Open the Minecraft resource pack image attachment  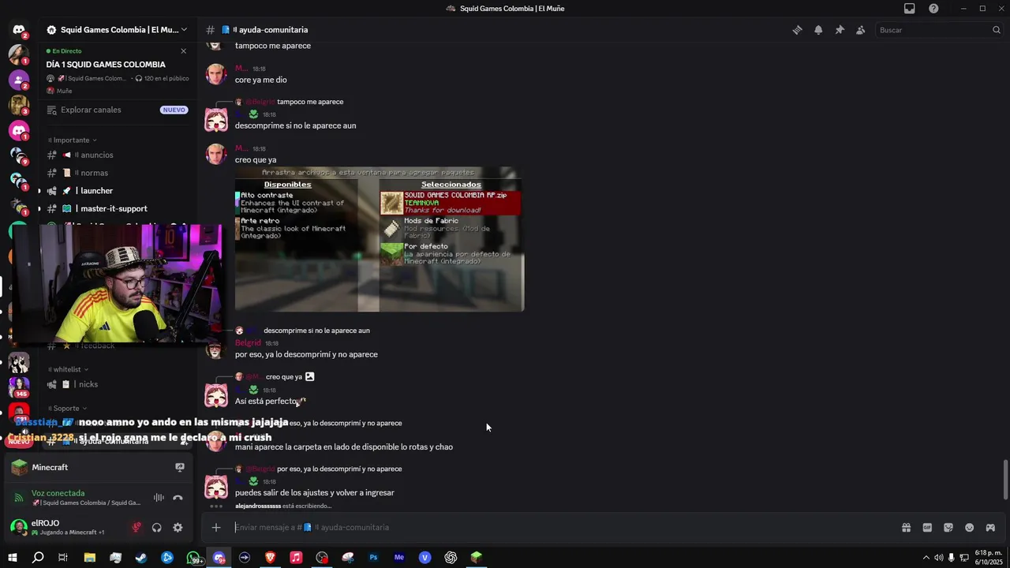[x=380, y=239]
